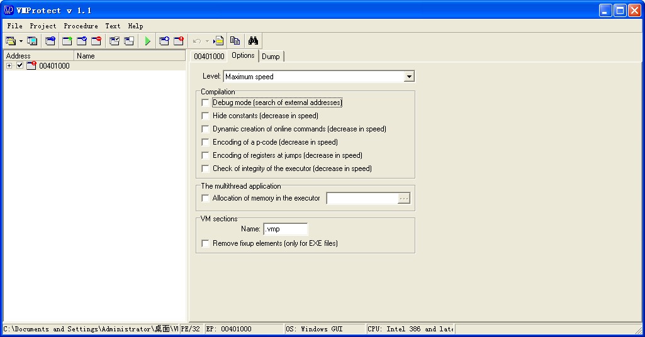
Task: Enable Encoding of a p-code checkbox
Action: pyautogui.click(x=205, y=142)
